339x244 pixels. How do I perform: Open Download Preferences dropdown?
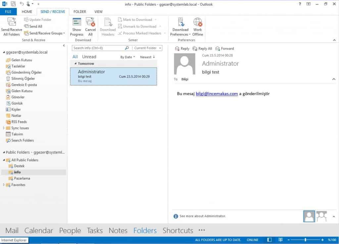click(x=180, y=27)
